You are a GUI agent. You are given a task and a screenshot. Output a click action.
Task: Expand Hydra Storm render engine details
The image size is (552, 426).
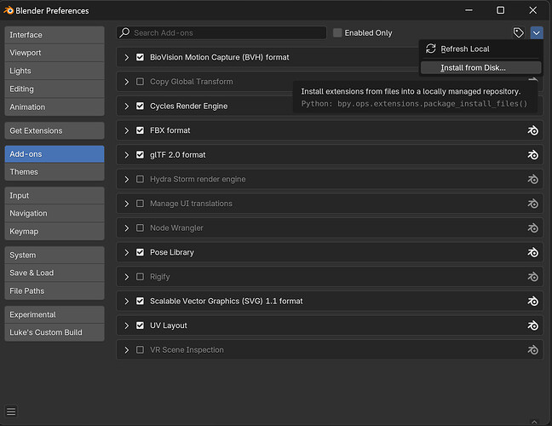pos(127,179)
